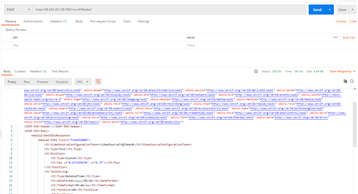This screenshot has height=194, width=358.
Task: Send the request
Action: coord(317,10)
